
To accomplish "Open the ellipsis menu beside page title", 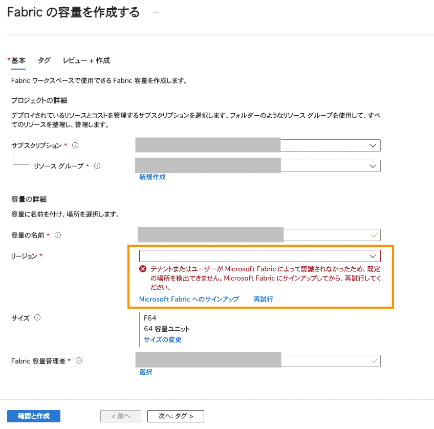I will point(156,13).
